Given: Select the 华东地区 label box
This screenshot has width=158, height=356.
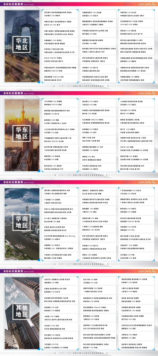Looking at the screenshot, I should coord(21,133).
